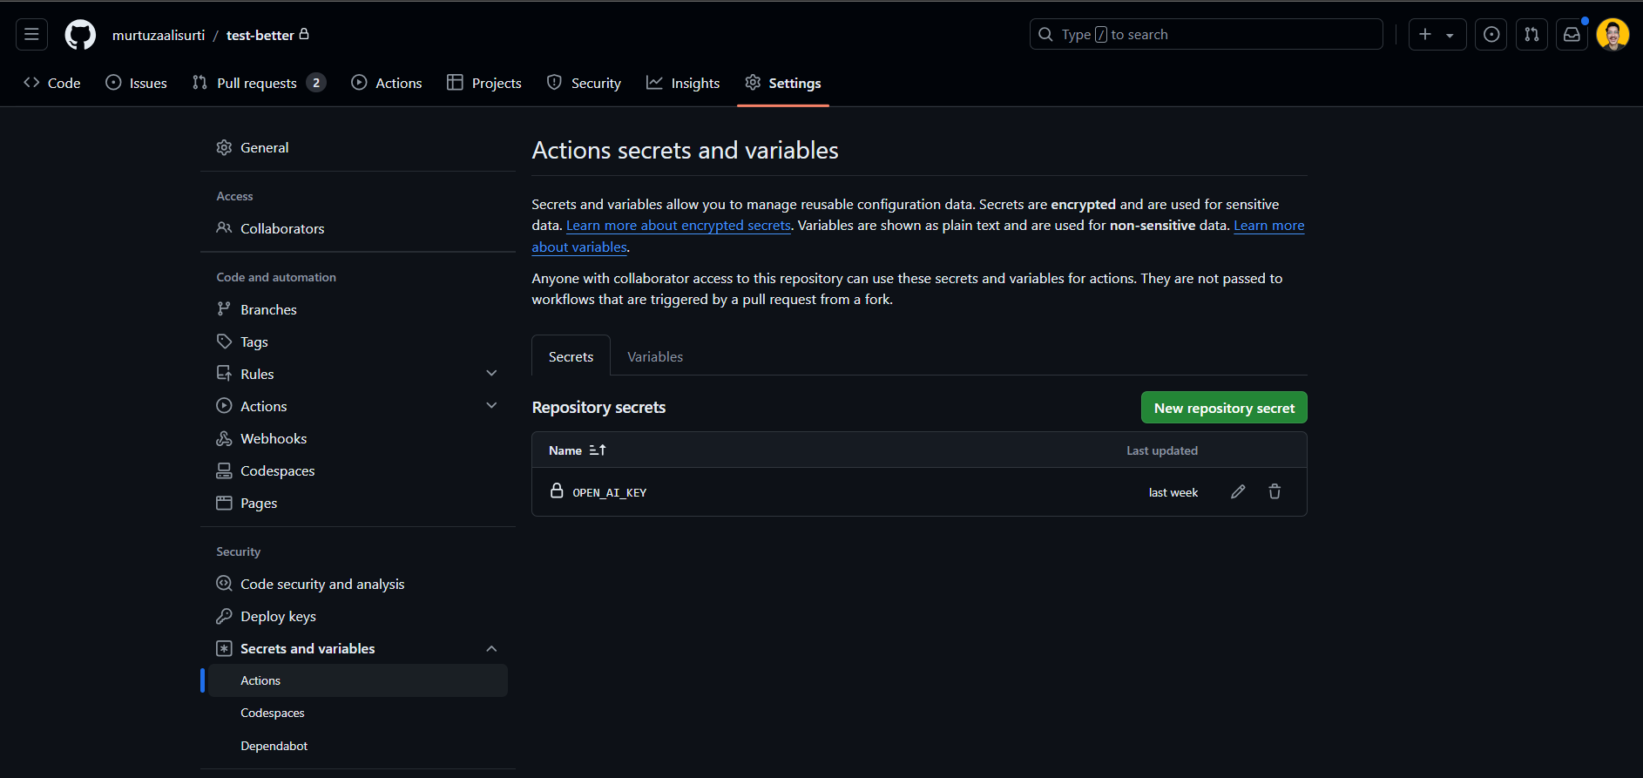
Task: Open Learn more about variables link
Action: pos(1269,226)
